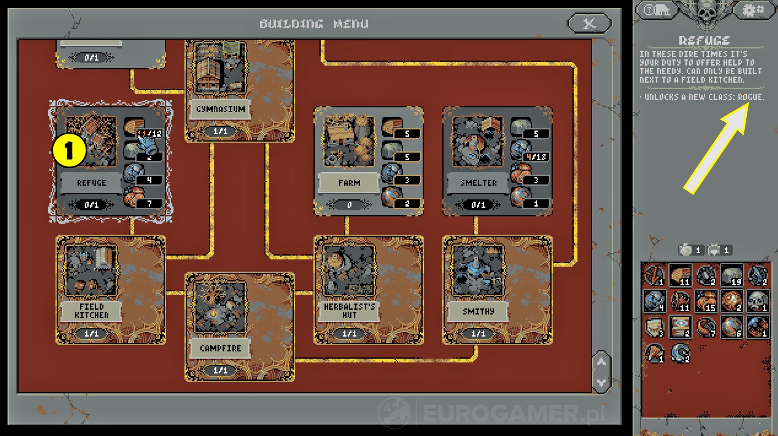Select the skull resource in inventory
The image size is (778, 436).
(757, 301)
